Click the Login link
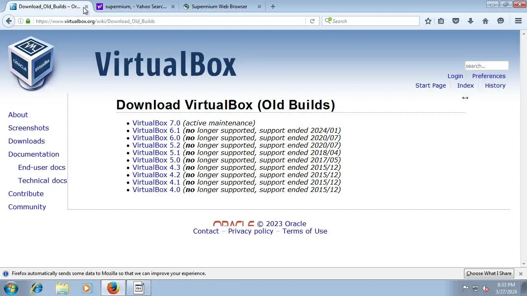Image resolution: width=527 pixels, height=296 pixels. tap(455, 76)
